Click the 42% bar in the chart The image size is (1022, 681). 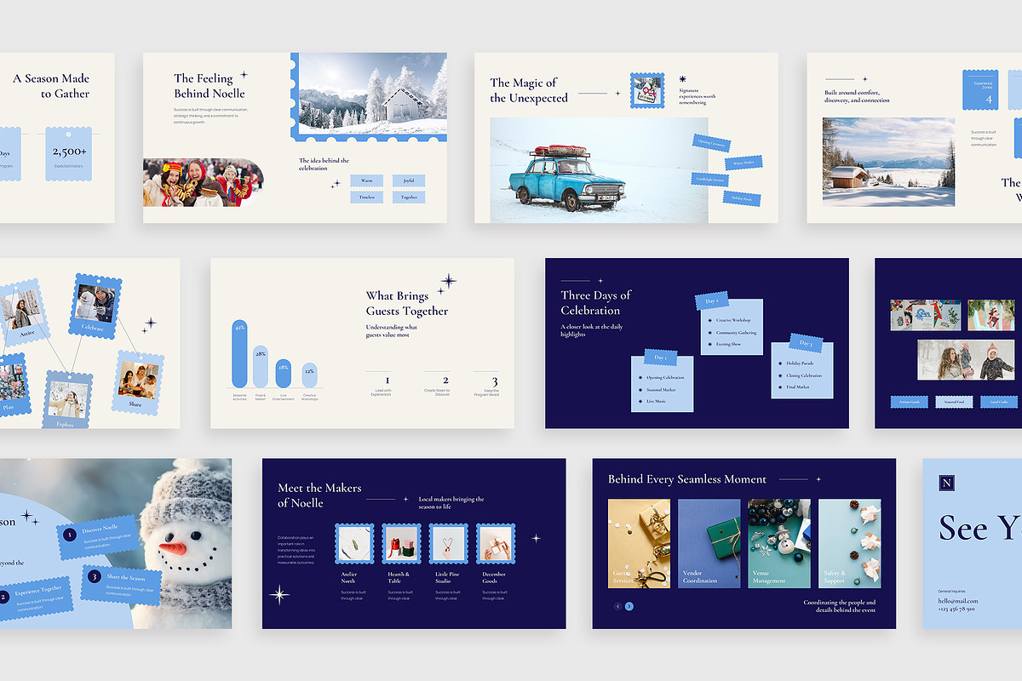click(239, 354)
